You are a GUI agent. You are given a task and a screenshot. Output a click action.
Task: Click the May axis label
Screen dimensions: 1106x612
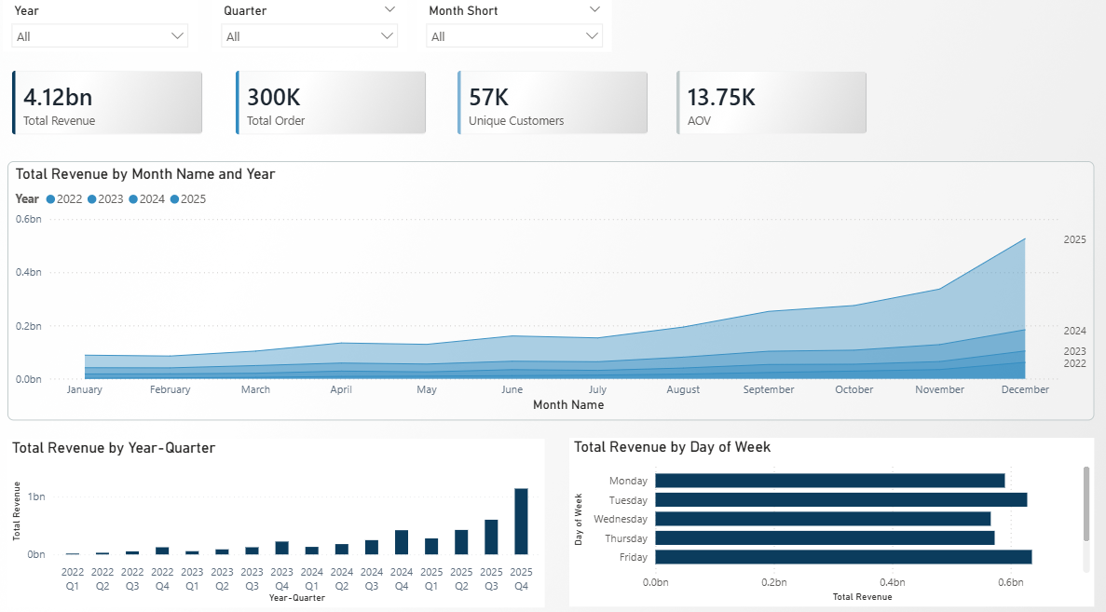427,389
